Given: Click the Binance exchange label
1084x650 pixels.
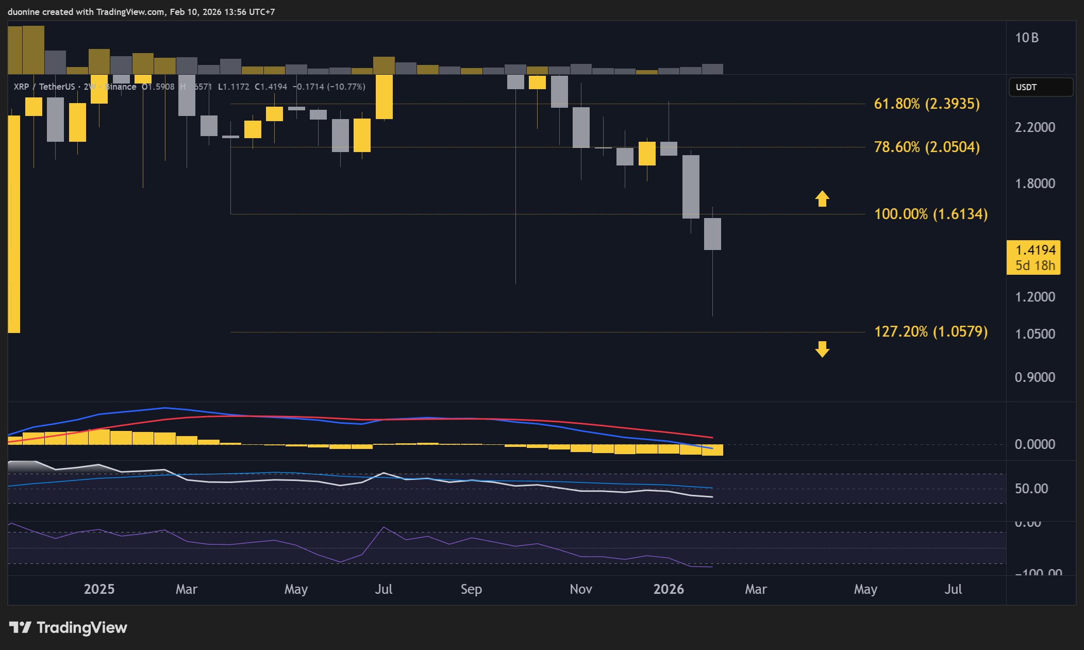Looking at the screenshot, I should pos(120,87).
